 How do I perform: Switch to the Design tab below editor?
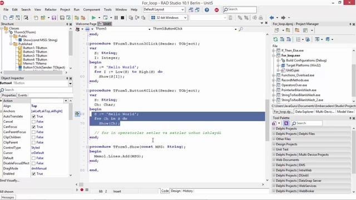coord(176,191)
